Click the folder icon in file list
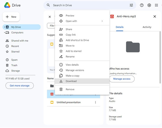 (x=52, y=86)
